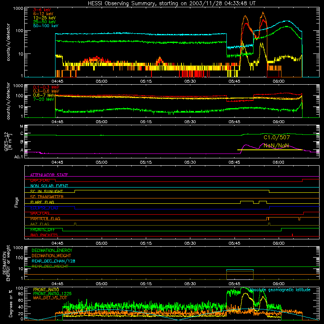Click the MAX_DET_VS_TOT legend label
The height and width of the screenshot is (324, 324).
click(x=50, y=298)
